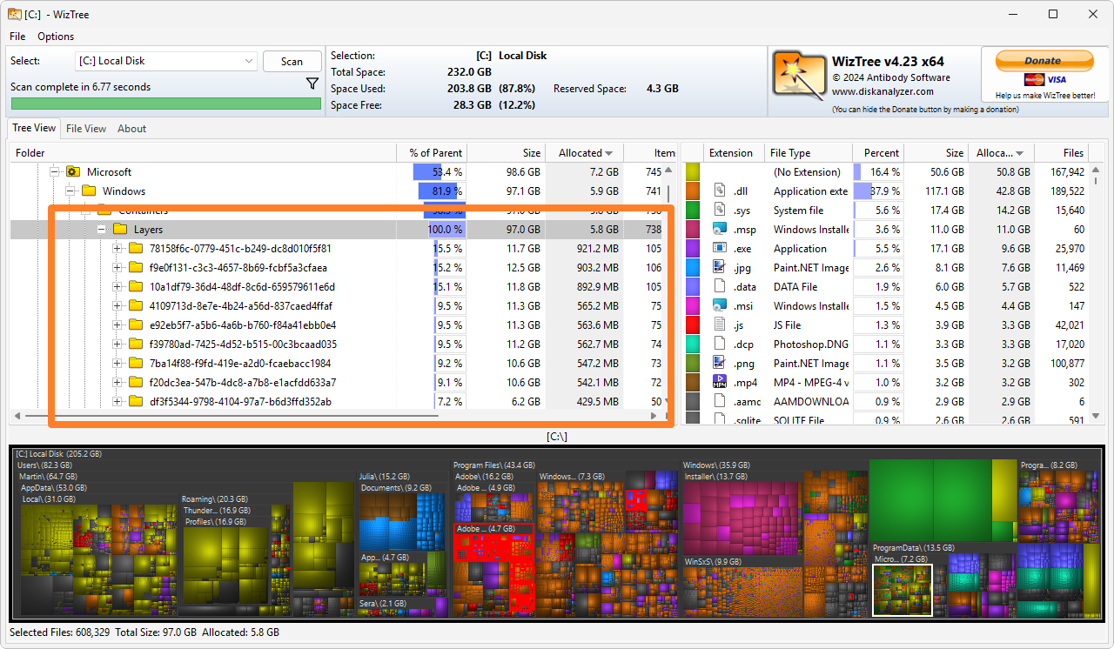
Task: Click the WizTree title bar app icon
Action: [x=16, y=14]
